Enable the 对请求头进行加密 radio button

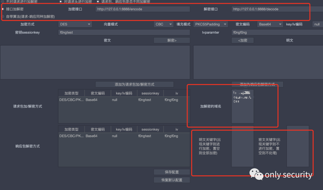pyautogui.click(x=61, y=1)
